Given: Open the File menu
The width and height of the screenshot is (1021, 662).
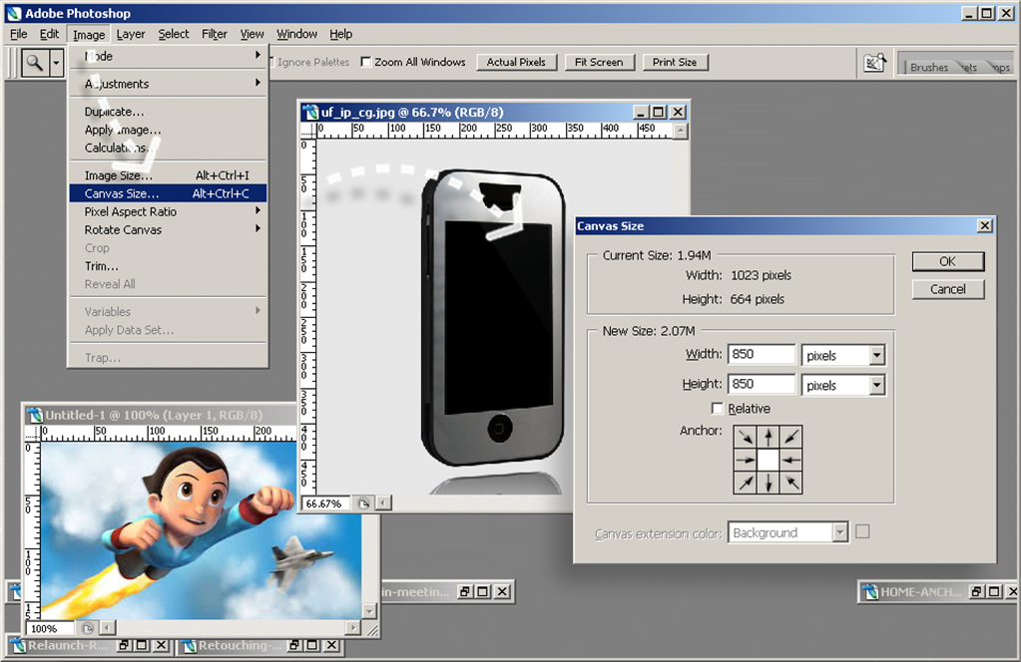Looking at the screenshot, I should [18, 34].
